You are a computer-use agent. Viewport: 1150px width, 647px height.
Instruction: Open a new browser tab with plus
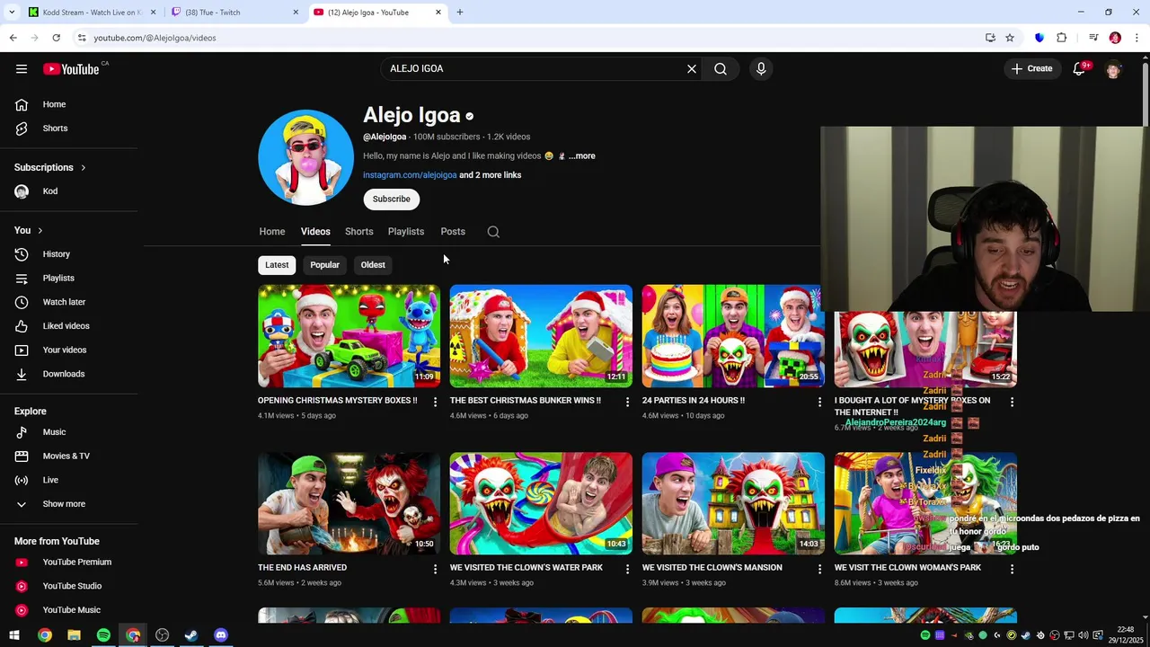pyautogui.click(x=460, y=13)
